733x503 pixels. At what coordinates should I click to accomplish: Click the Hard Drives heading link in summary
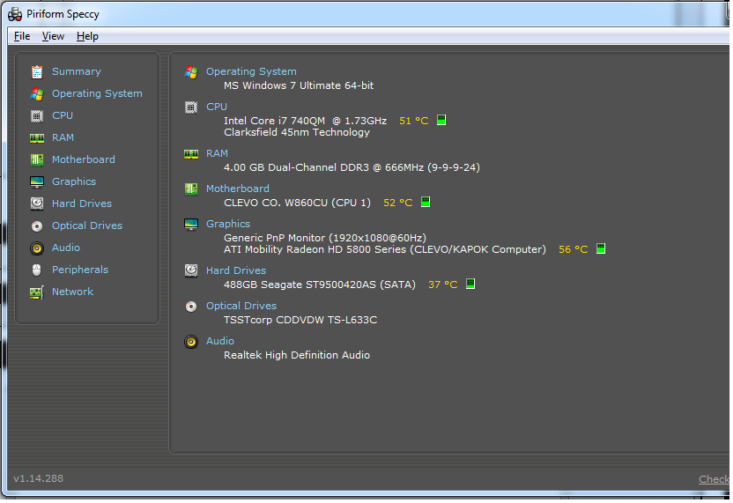click(x=236, y=270)
